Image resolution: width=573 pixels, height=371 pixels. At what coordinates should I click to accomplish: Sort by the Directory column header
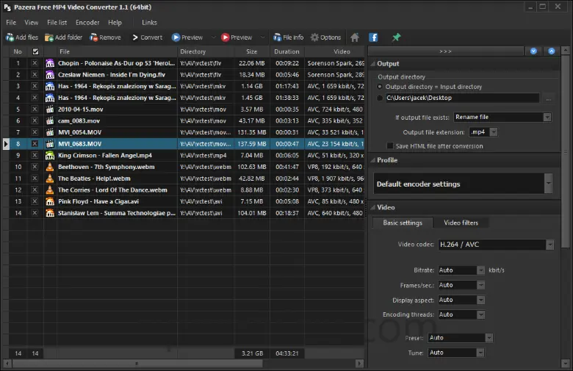pyautogui.click(x=206, y=51)
